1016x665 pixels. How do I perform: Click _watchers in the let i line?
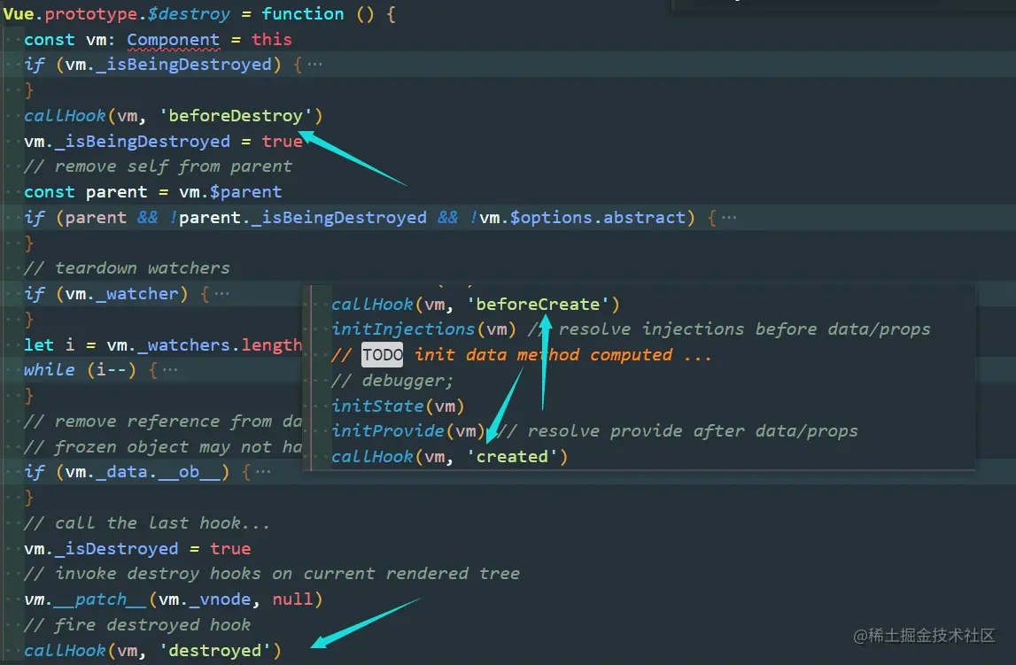tap(183, 345)
